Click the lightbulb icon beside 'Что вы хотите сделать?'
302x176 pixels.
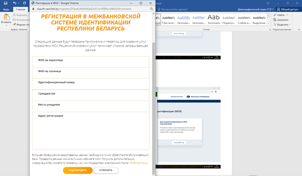click(x=159, y=9)
